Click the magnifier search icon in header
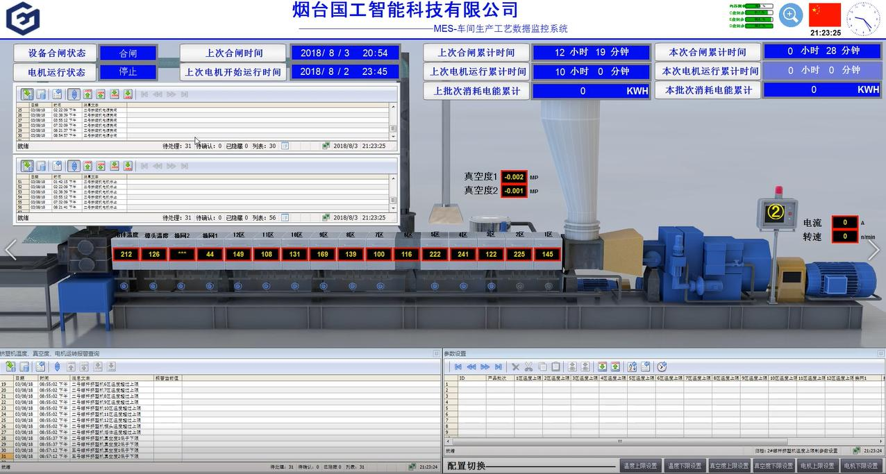Screen dimensions: 886x474 coord(791,15)
